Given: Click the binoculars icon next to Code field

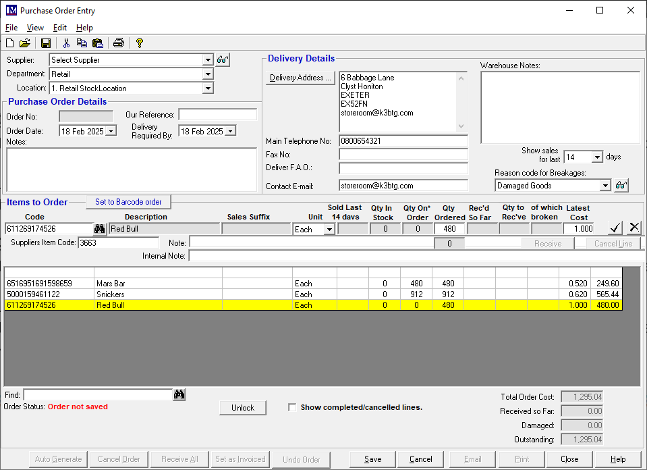Looking at the screenshot, I should pyautogui.click(x=100, y=229).
